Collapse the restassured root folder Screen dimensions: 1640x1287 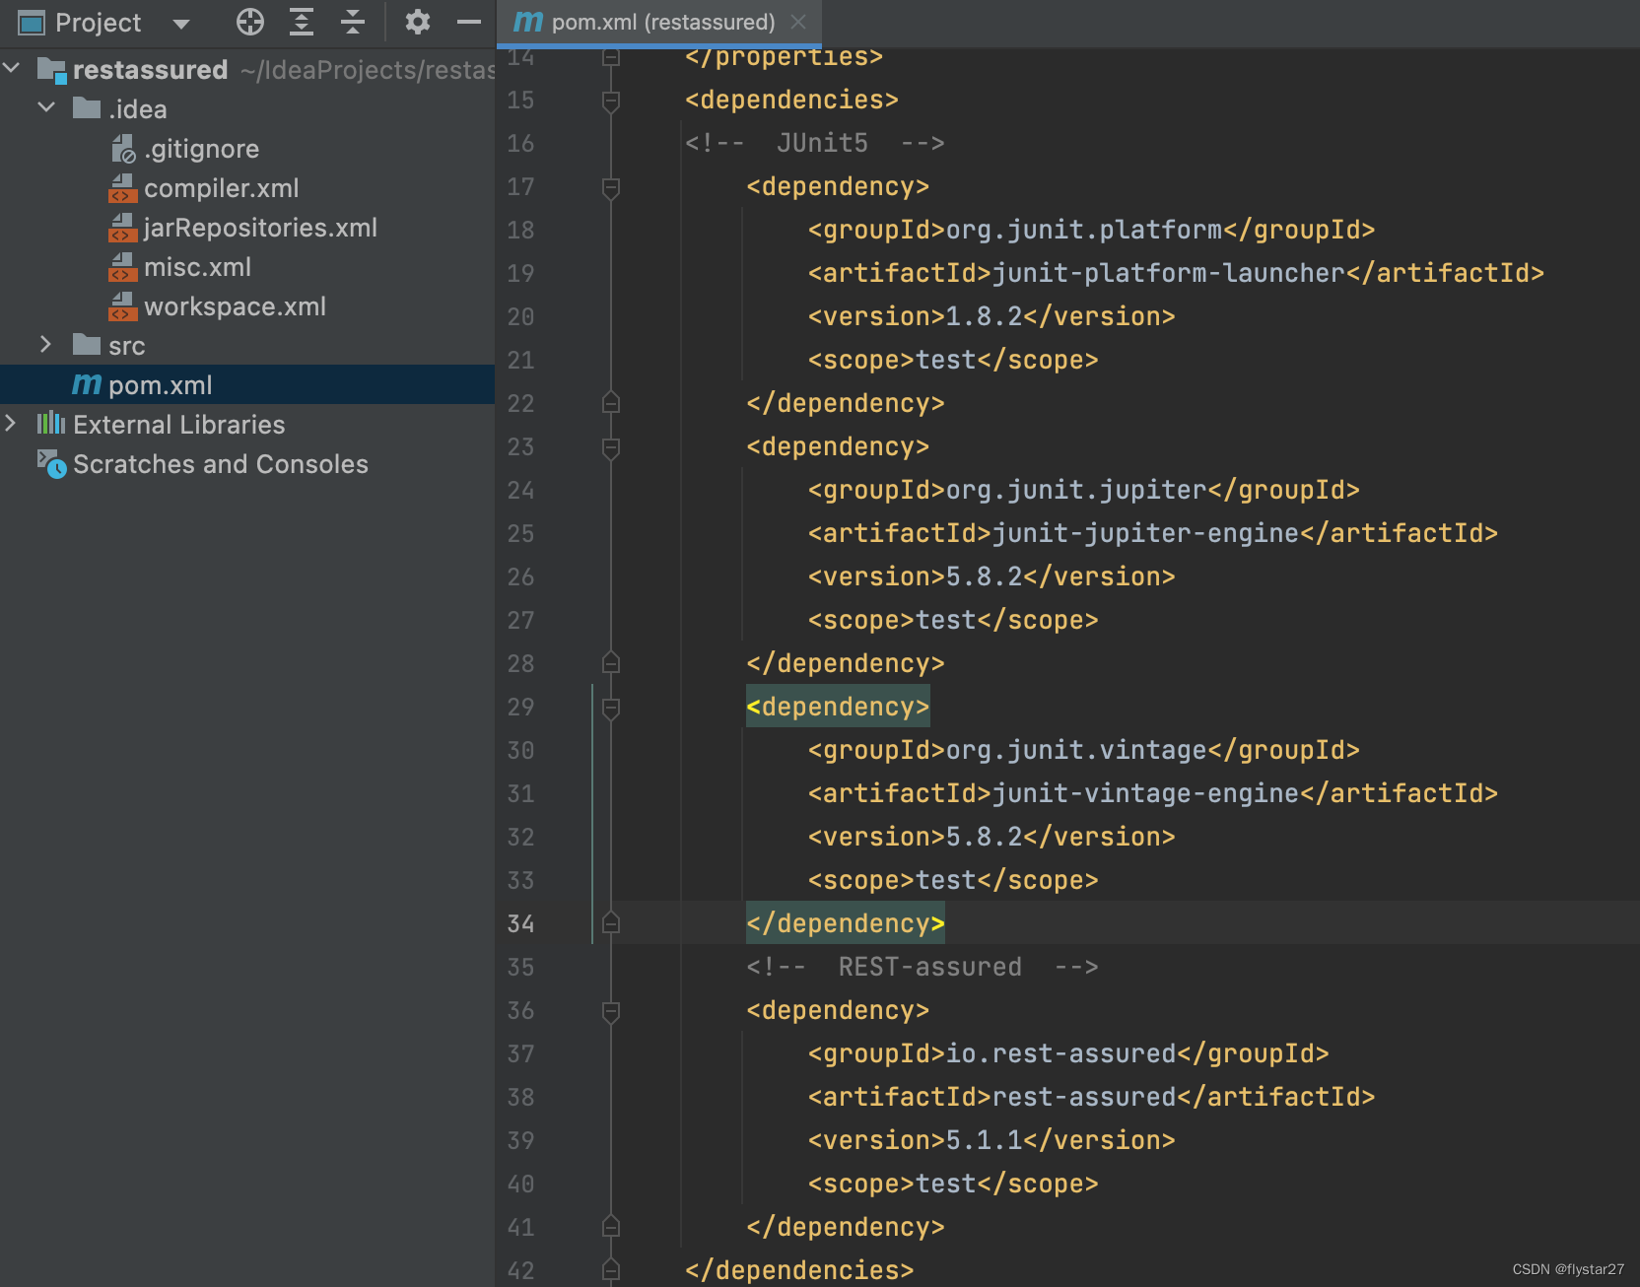(12, 68)
